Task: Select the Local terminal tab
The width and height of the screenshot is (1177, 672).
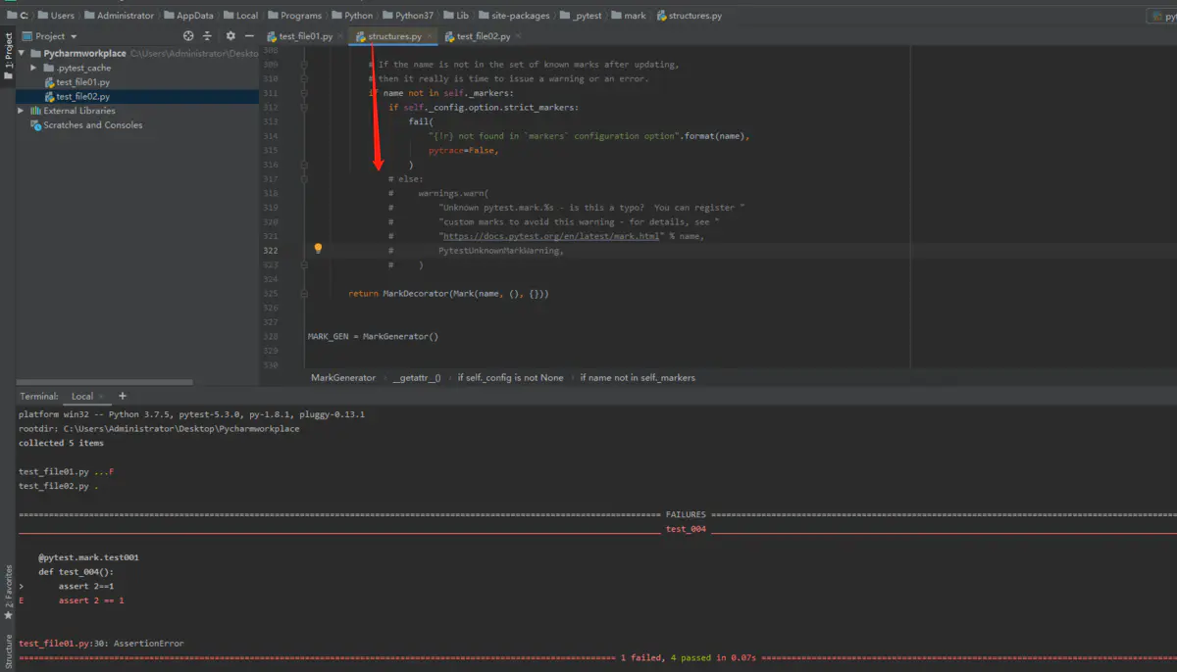Action: (x=82, y=397)
